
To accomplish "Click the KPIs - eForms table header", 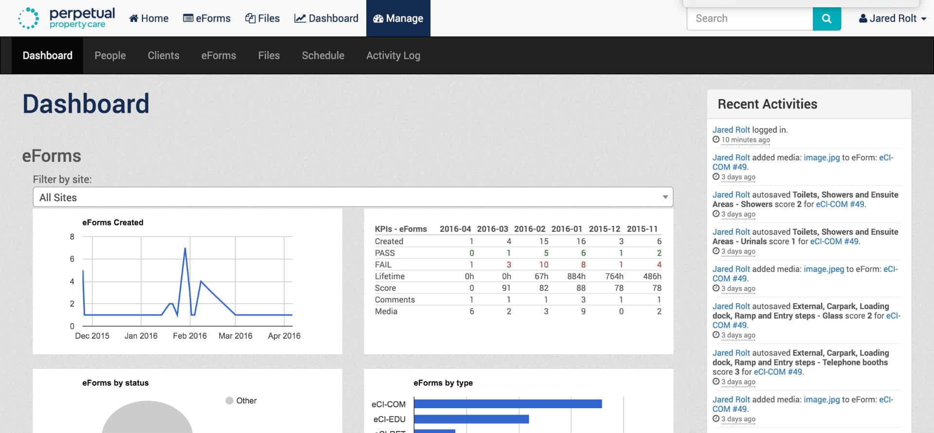I will coord(401,229).
